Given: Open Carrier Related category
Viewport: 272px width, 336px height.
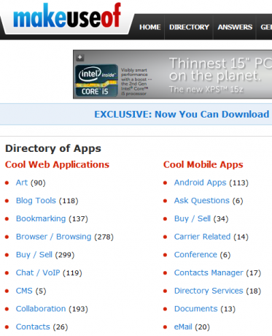Looking at the screenshot, I should (202, 237).
